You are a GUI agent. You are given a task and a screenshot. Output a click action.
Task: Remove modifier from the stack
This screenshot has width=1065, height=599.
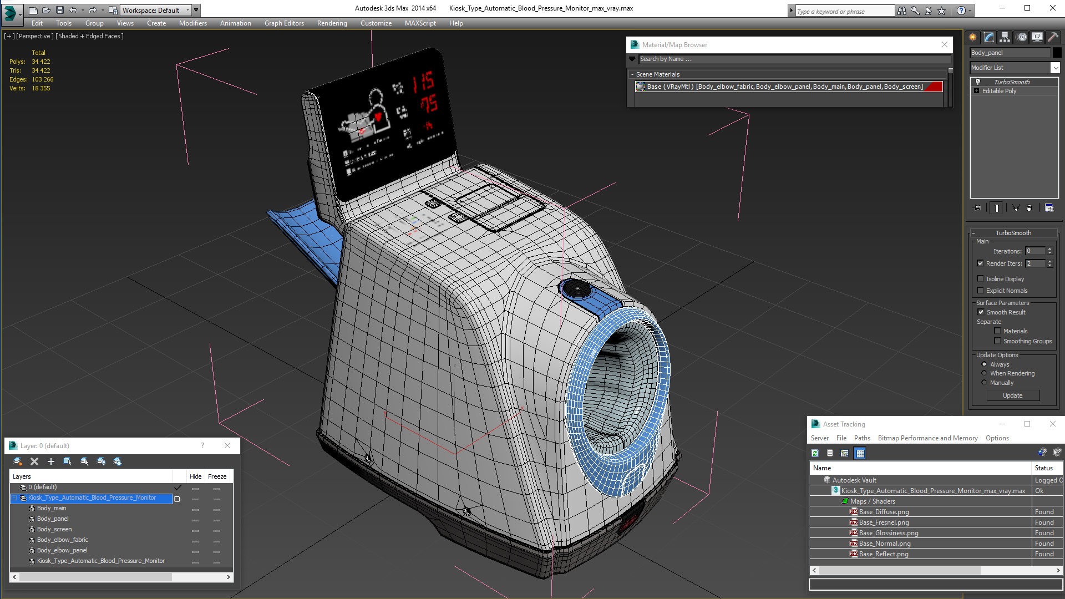pyautogui.click(x=1029, y=208)
